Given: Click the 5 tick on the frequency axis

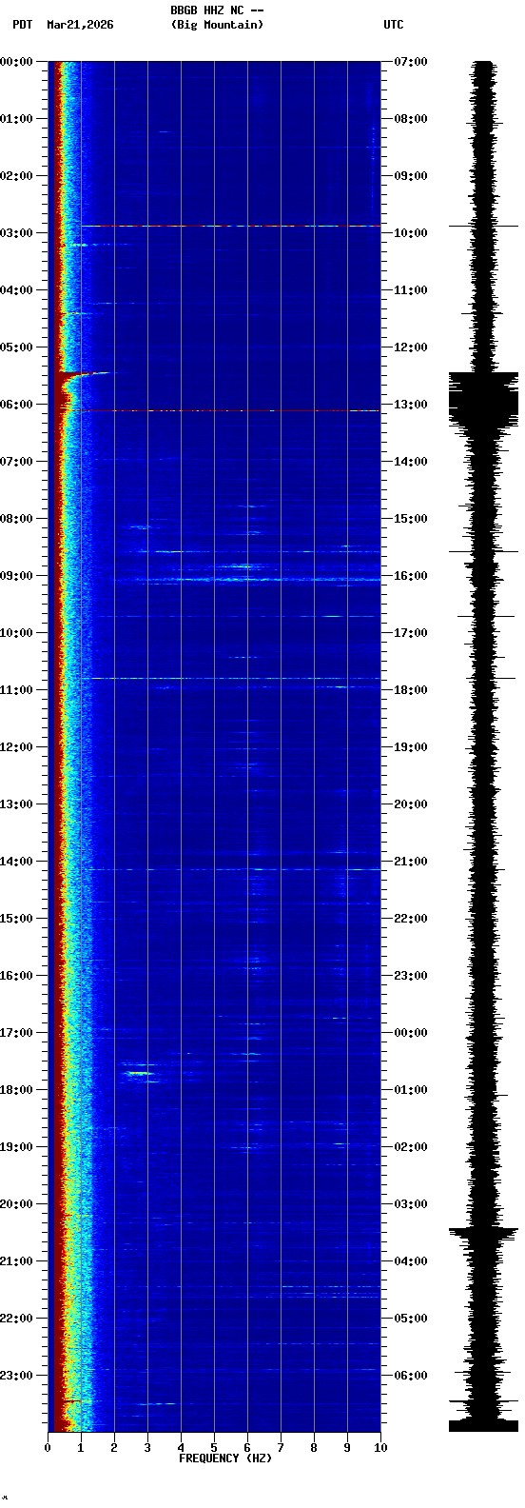Looking at the screenshot, I should (x=214, y=1448).
